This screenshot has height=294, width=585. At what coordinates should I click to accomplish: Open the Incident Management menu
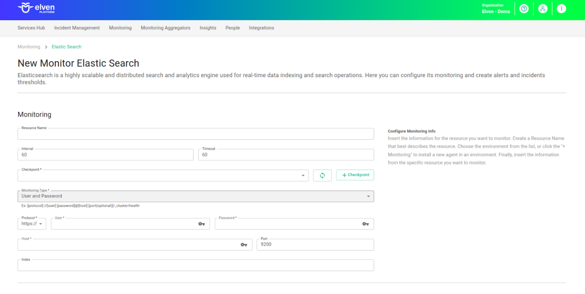point(77,28)
